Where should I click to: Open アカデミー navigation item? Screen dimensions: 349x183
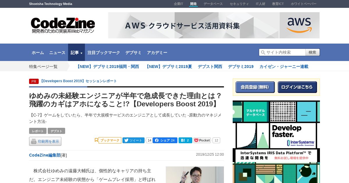pos(157,53)
